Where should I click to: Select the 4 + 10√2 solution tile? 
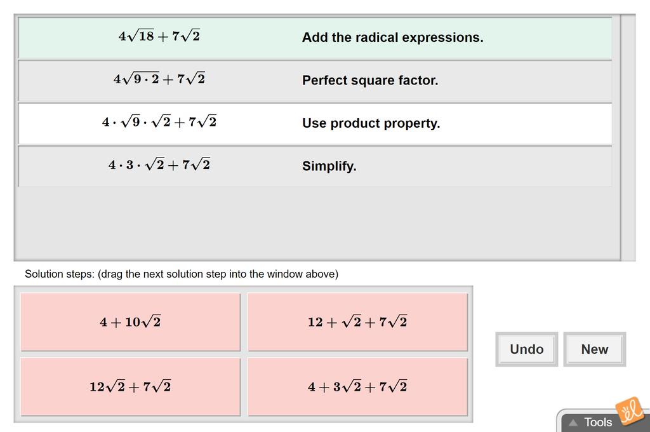pos(131,322)
